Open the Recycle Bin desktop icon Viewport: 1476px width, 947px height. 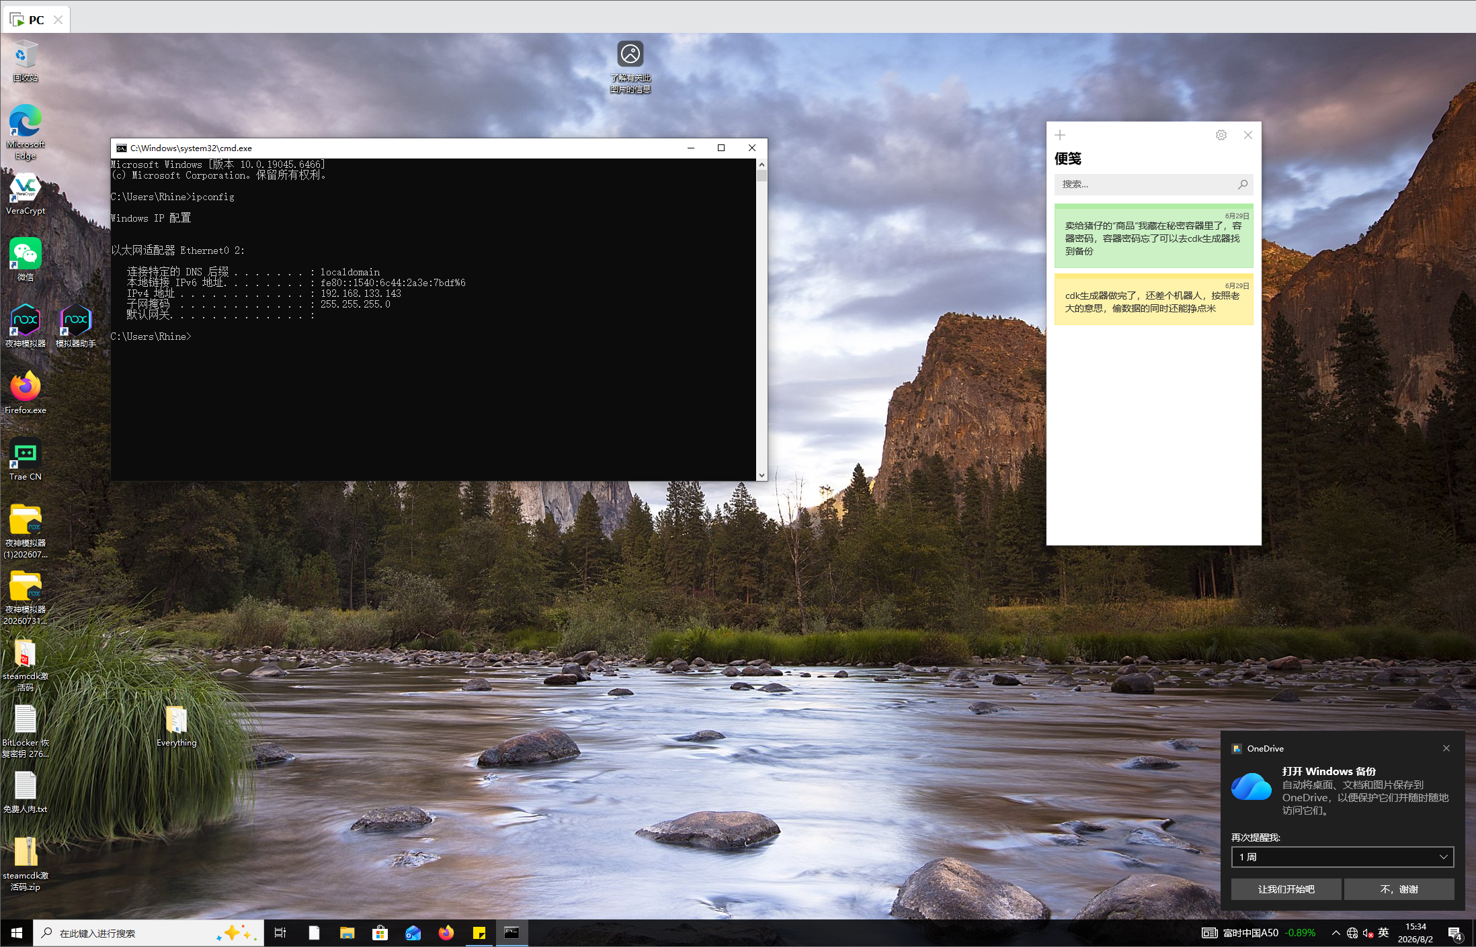26,60
